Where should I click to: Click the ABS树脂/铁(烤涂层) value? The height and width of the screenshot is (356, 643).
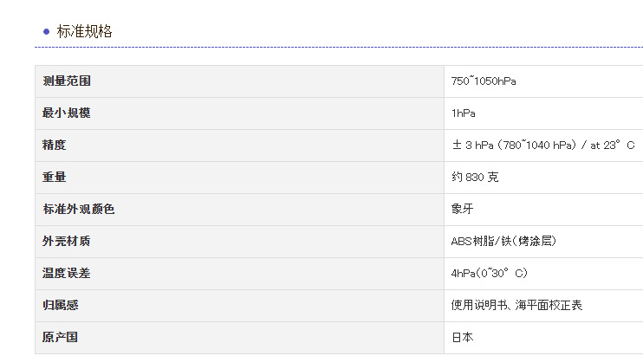(503, 242)
